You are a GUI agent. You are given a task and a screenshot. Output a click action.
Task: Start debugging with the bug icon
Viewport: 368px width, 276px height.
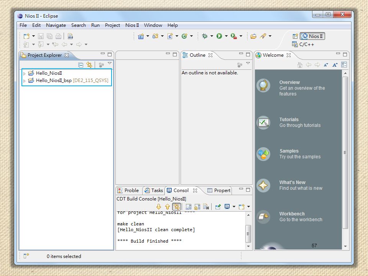tap(205, 36)
